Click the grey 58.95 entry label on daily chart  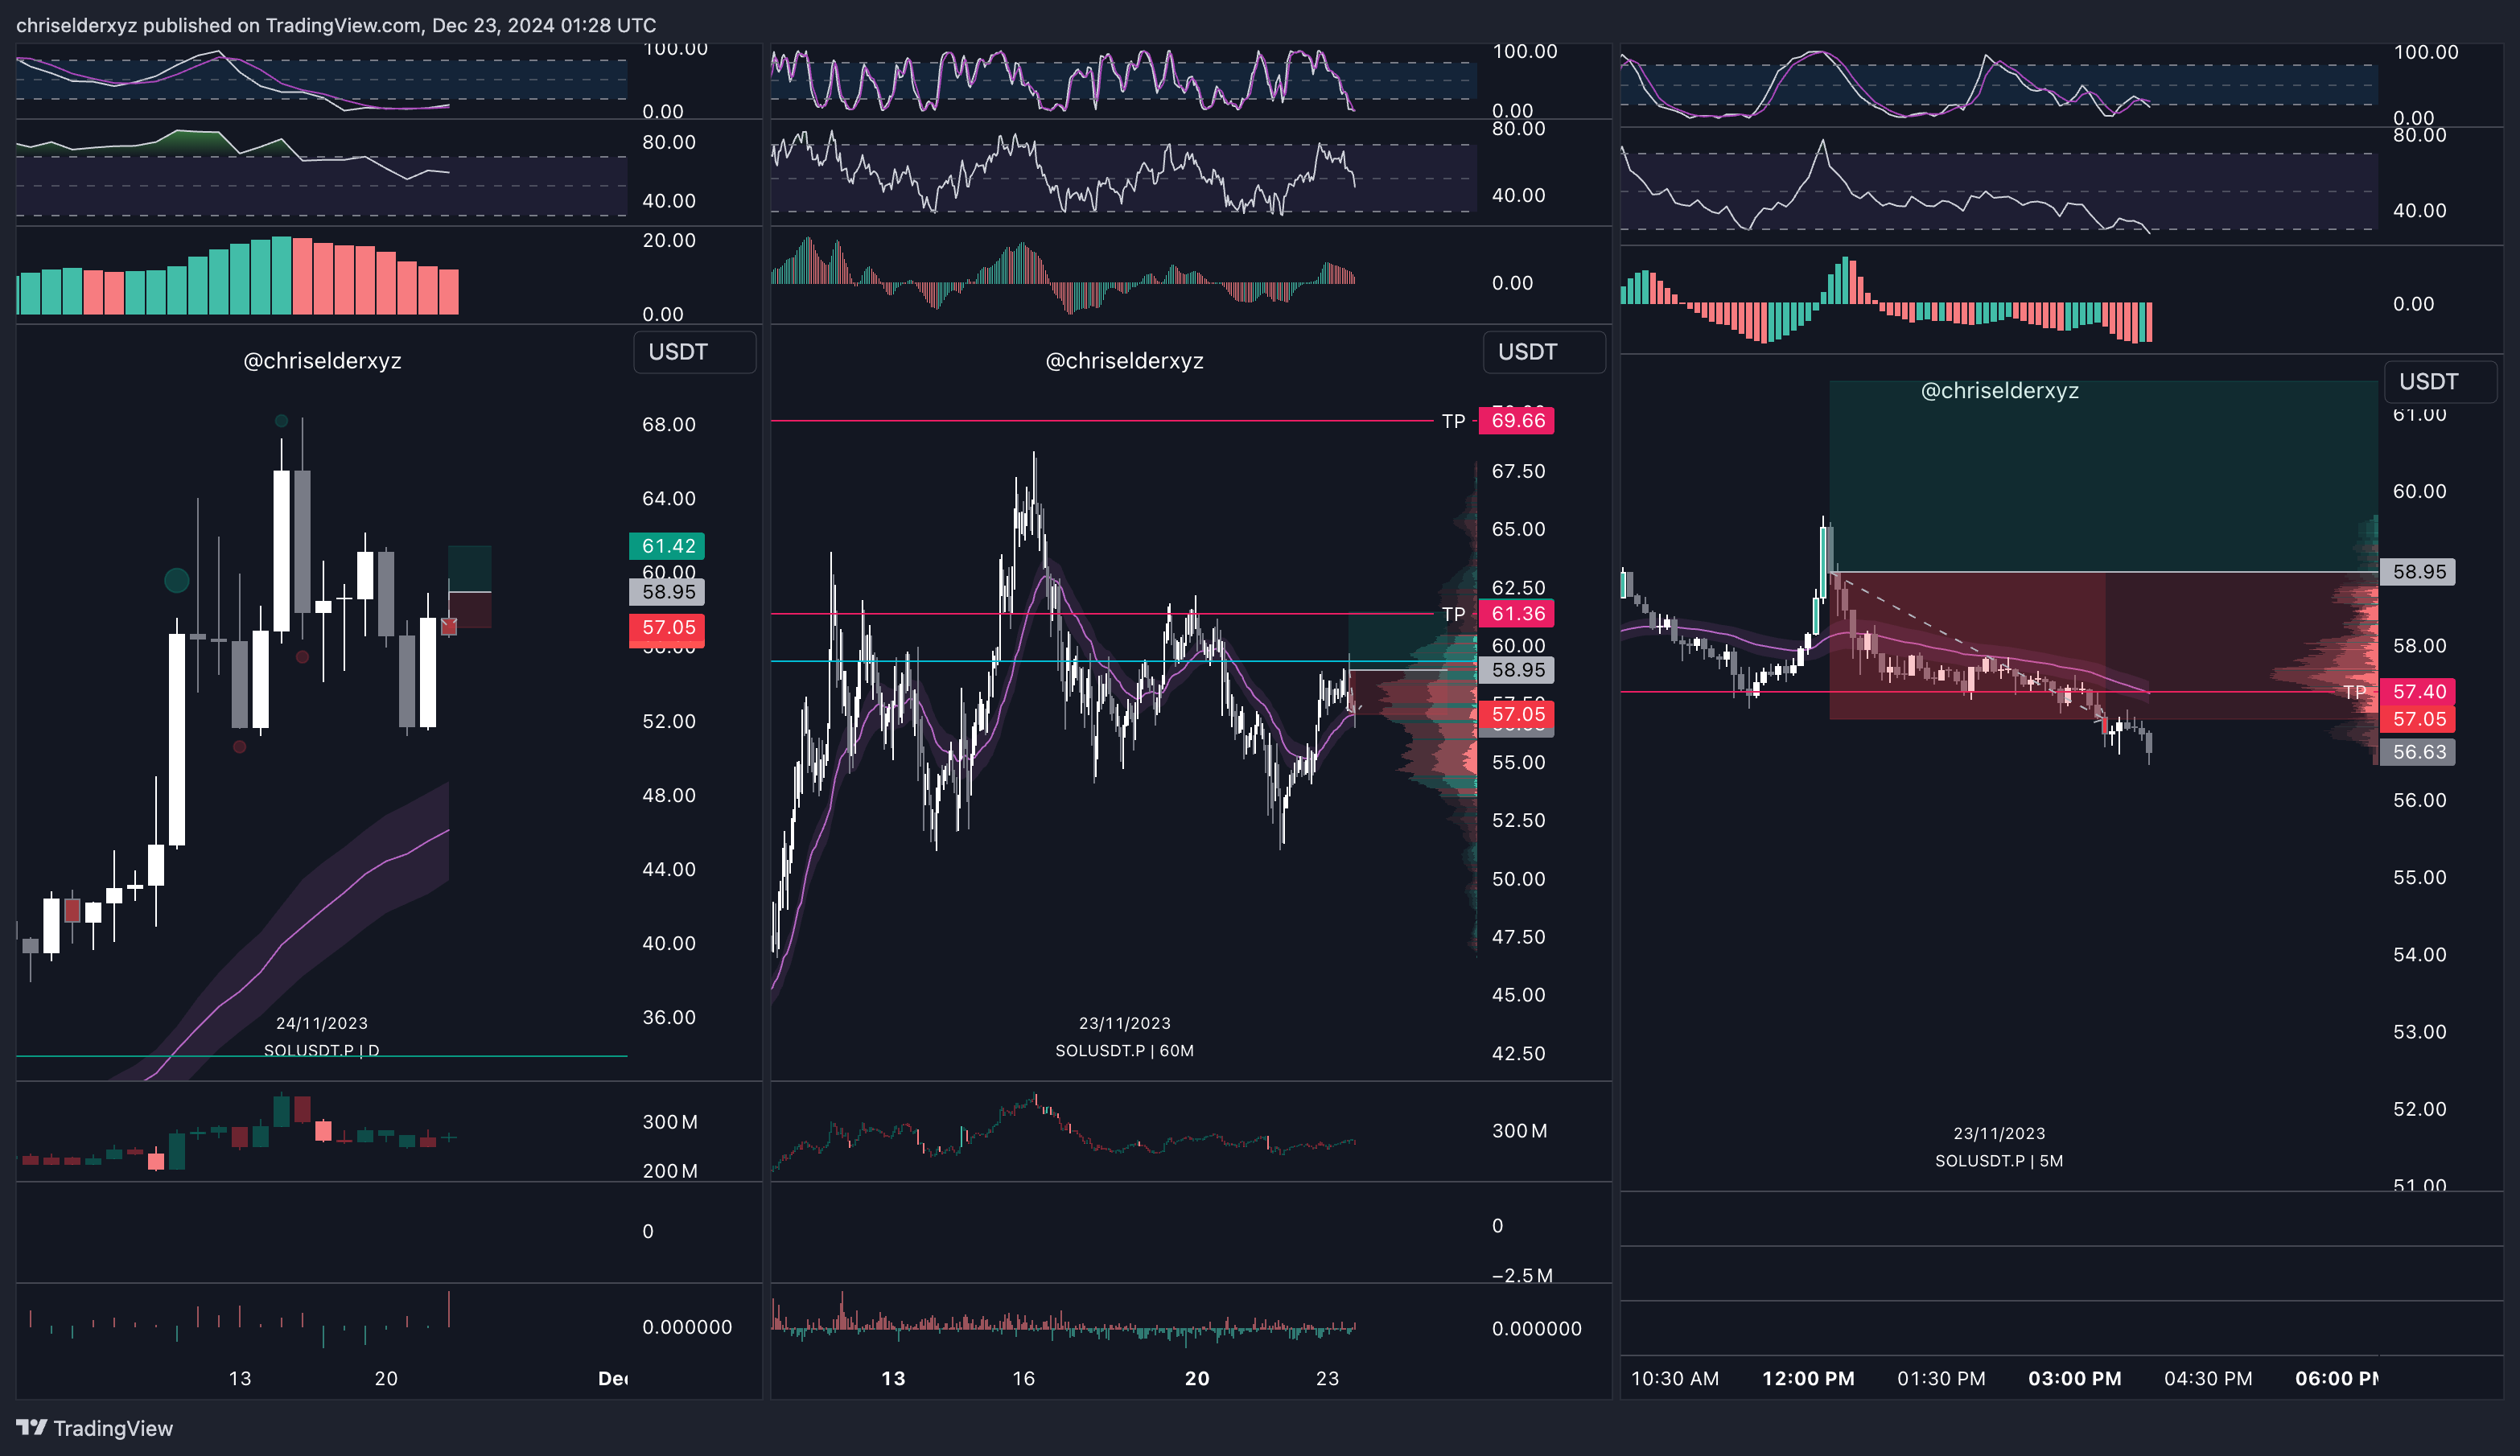pos(667,592)
